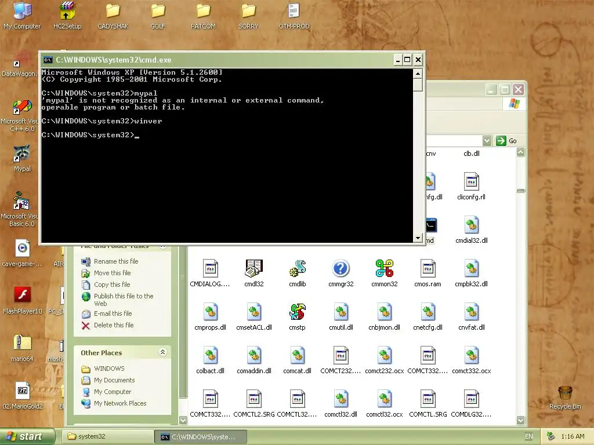Select the cmstp application icon

[298, 312]
